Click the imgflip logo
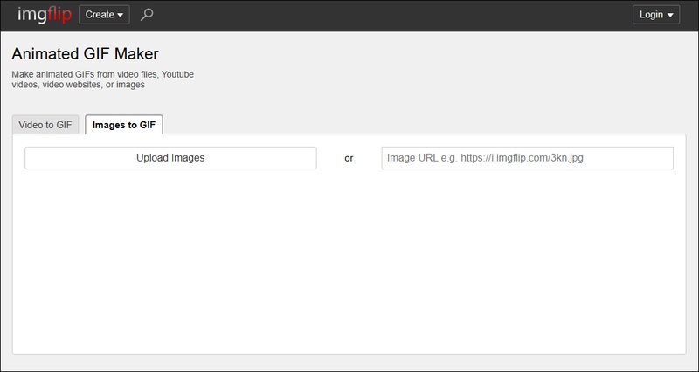 (x=43, y=15)
